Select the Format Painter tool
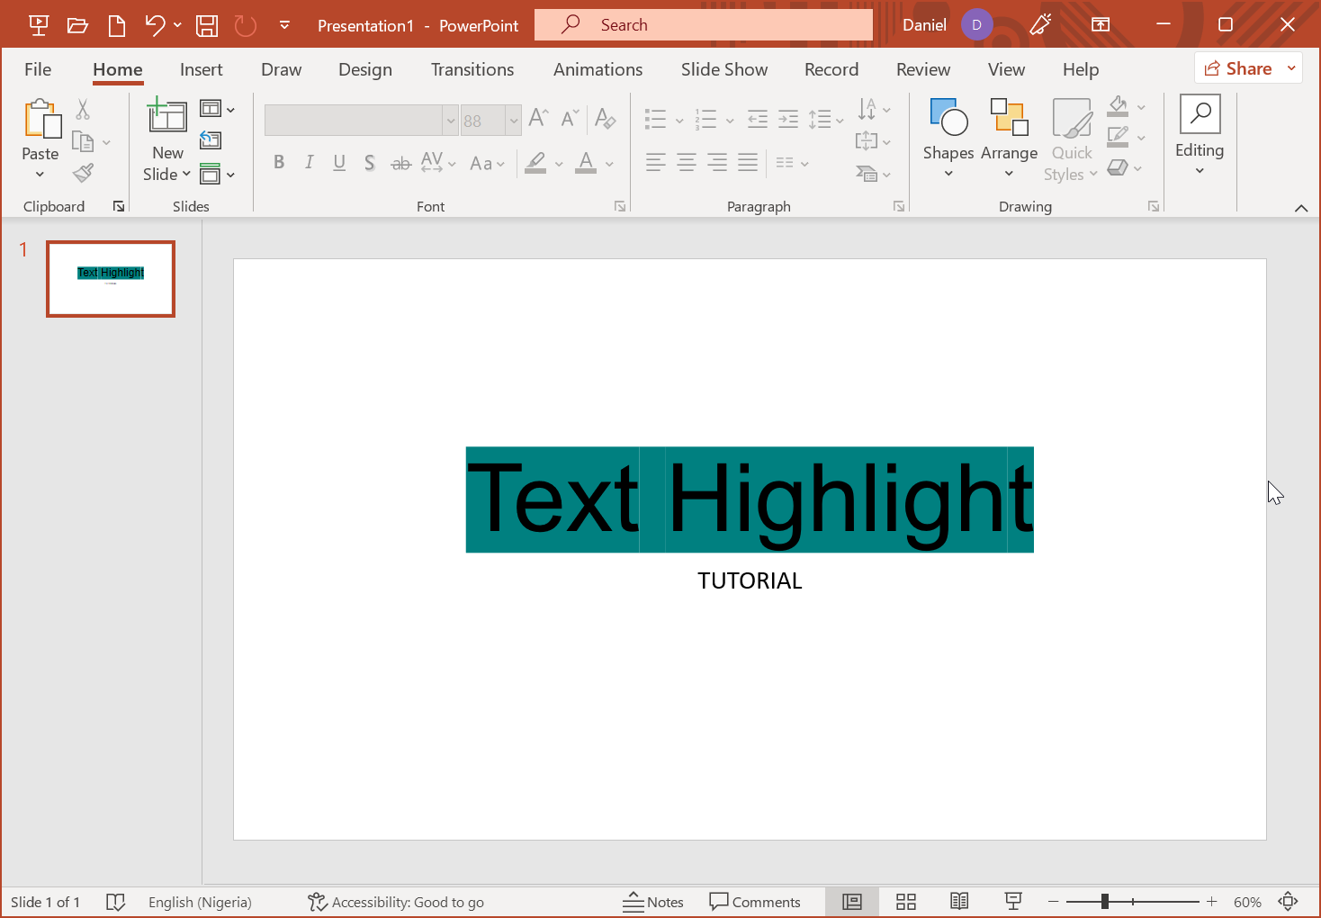Viewport: 1321px width, 918px height. point(83,173)
